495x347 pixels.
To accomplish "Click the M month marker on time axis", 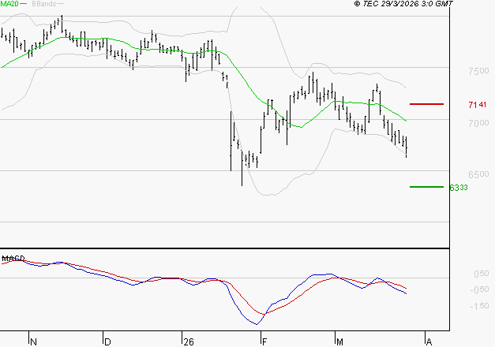I will point(339,341).
